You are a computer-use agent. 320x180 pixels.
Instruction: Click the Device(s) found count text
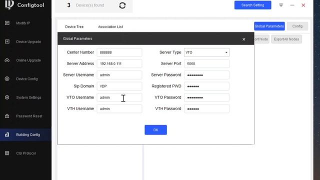point(90,5)
